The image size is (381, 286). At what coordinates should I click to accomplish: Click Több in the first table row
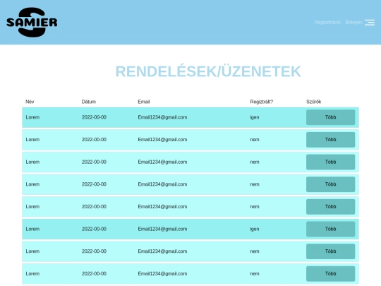330,117
